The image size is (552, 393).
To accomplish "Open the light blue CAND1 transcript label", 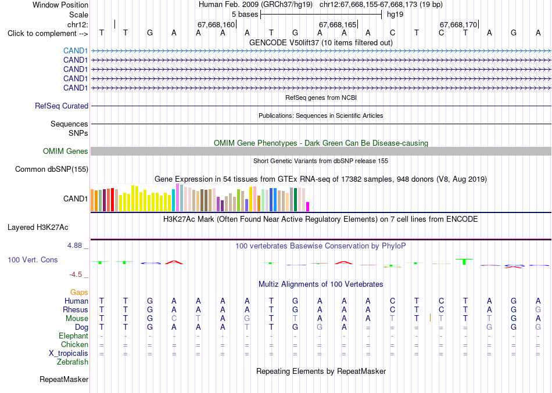I will pyautogui.click(x=76, y=51).
